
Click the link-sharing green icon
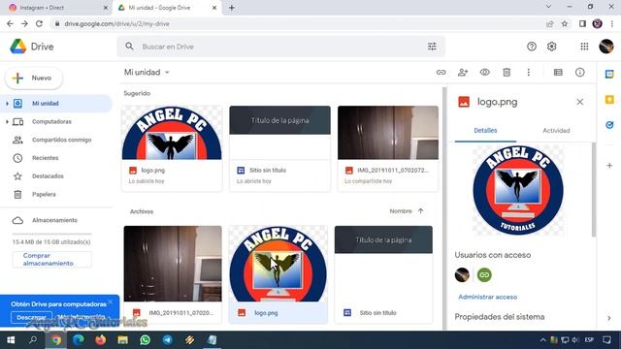[484, 274]
